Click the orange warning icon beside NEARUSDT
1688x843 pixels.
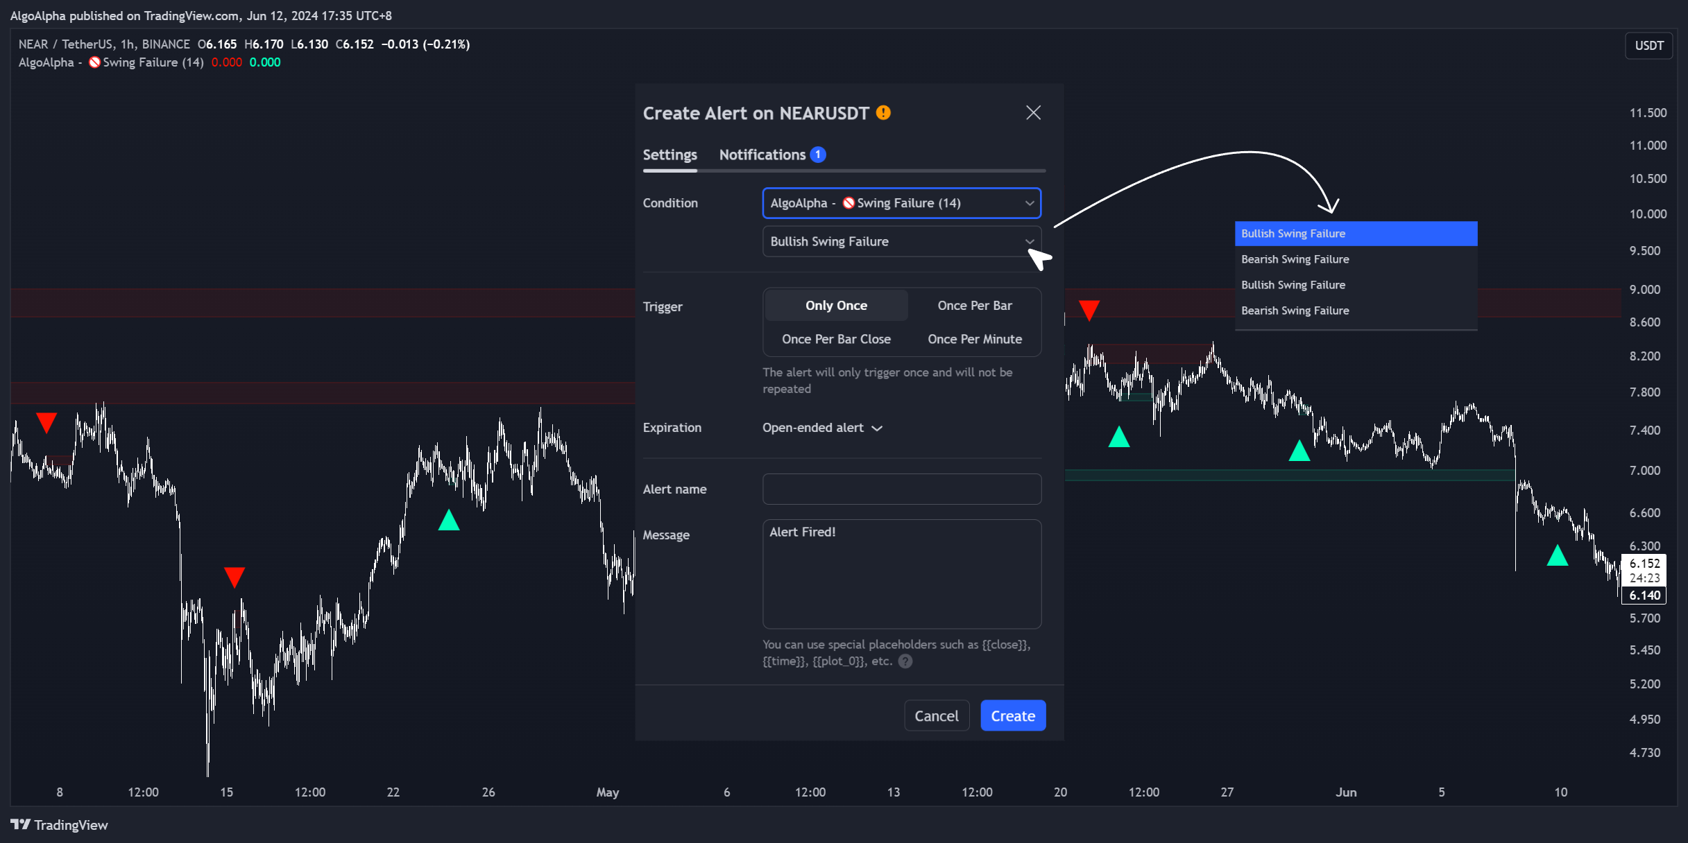pos(883,112)
